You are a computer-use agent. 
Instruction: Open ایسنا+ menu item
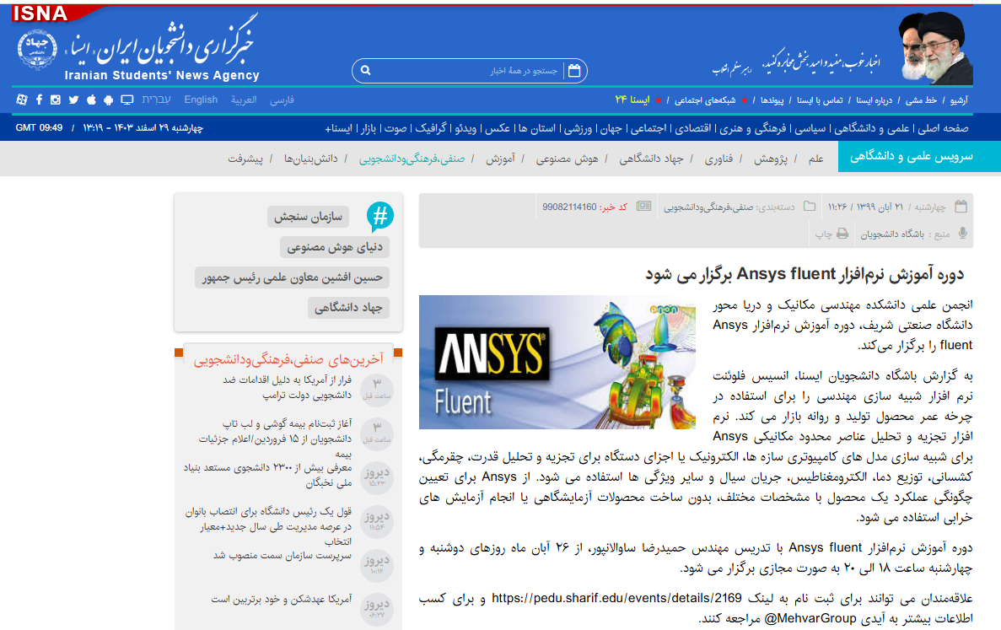click(x=339, y=128)
